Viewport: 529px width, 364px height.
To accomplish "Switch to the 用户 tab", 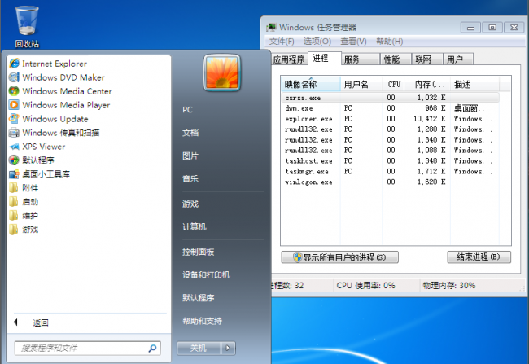I will click(x=458, y=59).
